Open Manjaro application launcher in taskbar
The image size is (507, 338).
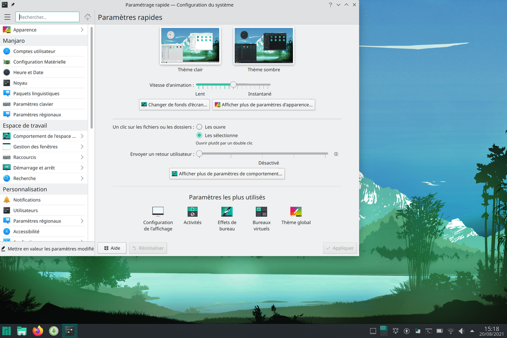(x=7, y=331)
